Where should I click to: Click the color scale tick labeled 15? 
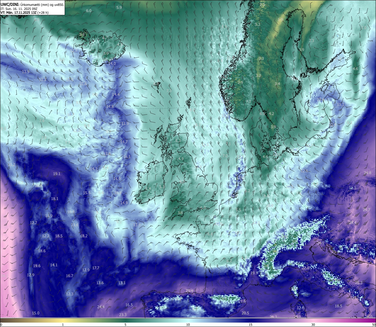coord(251,325)
